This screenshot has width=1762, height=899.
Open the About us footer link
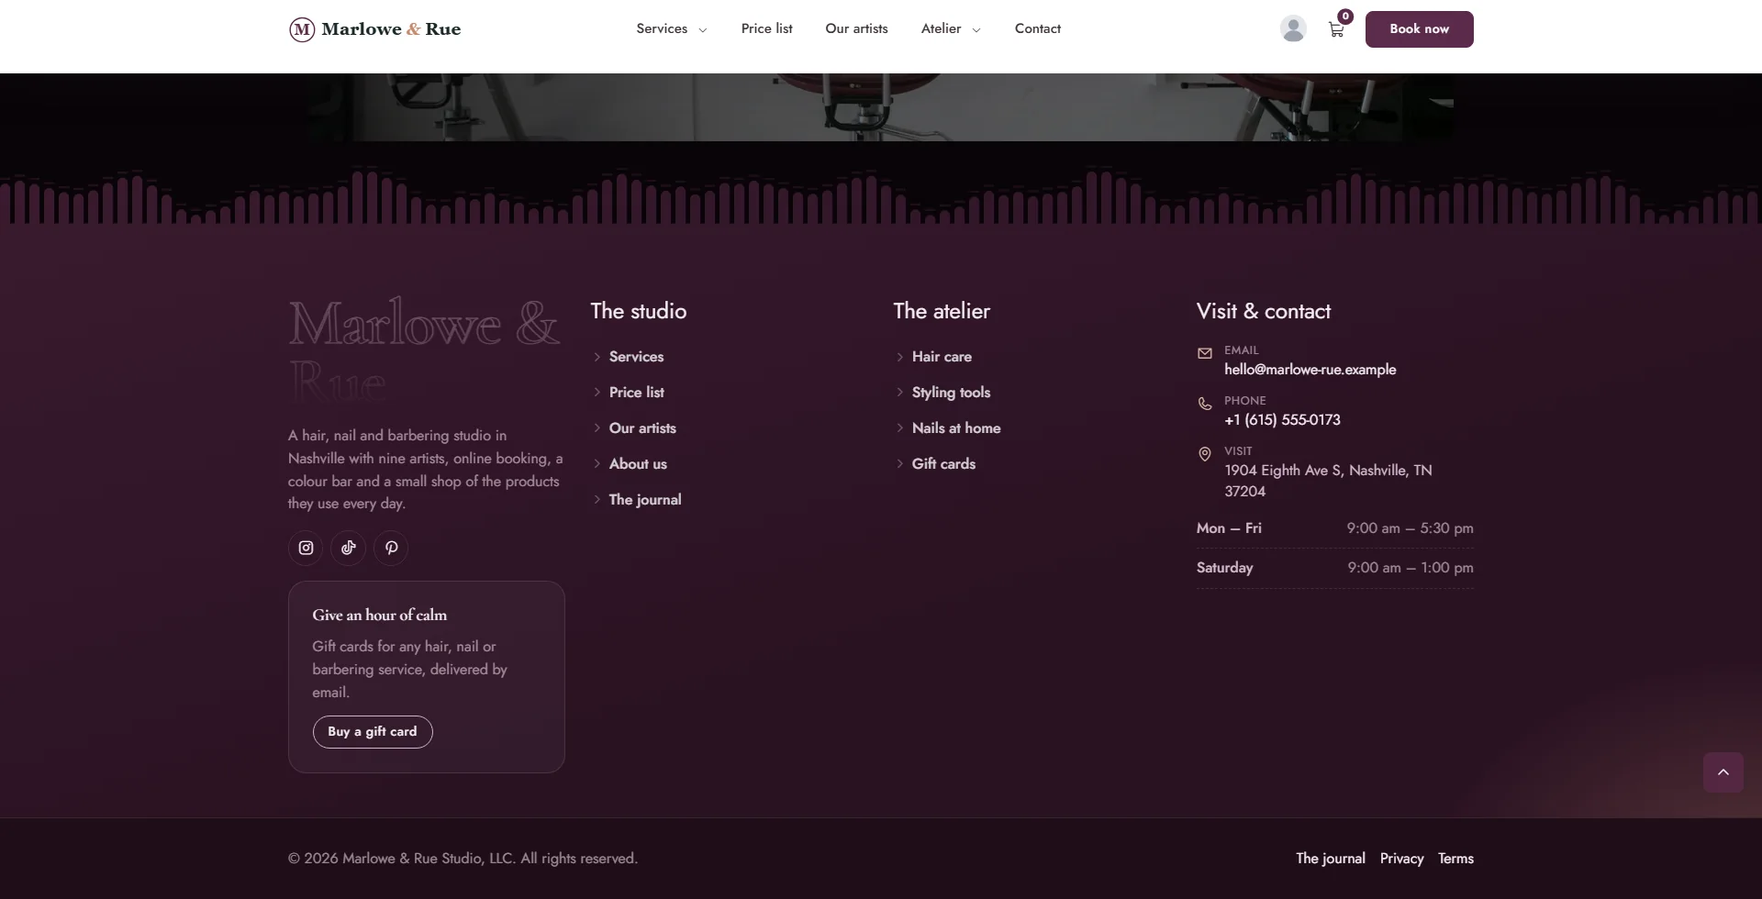tap(638, 464)
